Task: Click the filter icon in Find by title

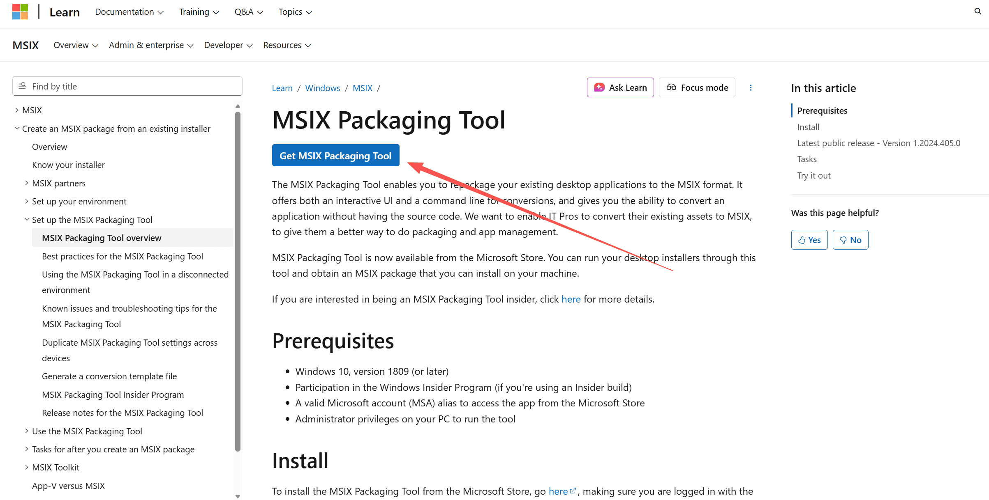Action: pyautogui.click(x=23, y=86)
